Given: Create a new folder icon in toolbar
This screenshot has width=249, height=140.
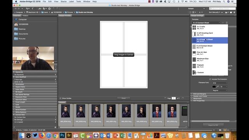Looking at the screenshot, I should pos(231,12).
